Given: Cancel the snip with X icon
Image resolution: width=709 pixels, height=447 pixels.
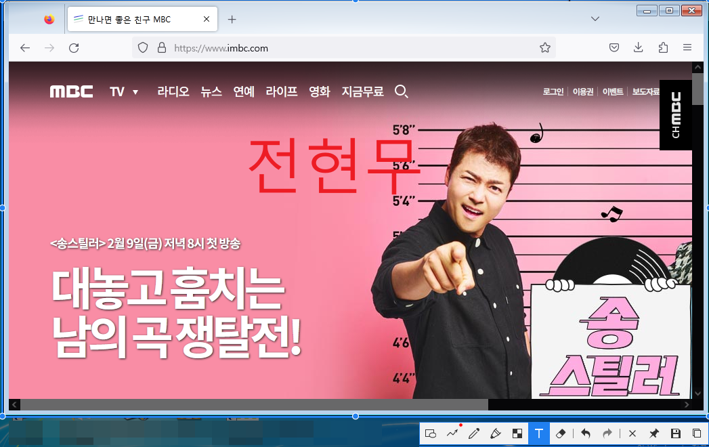Looking at the screenshot, I should (632, 433).
